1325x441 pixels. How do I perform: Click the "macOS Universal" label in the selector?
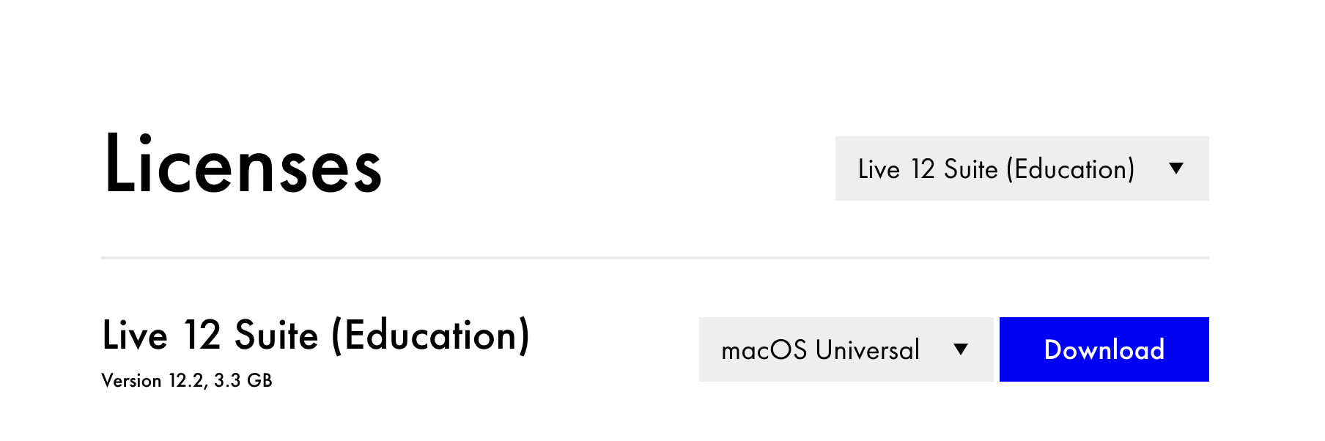coord(820,350)
